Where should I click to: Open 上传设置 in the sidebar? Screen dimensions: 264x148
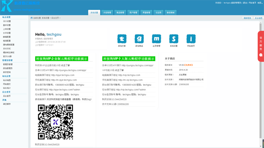coord(7,29)
